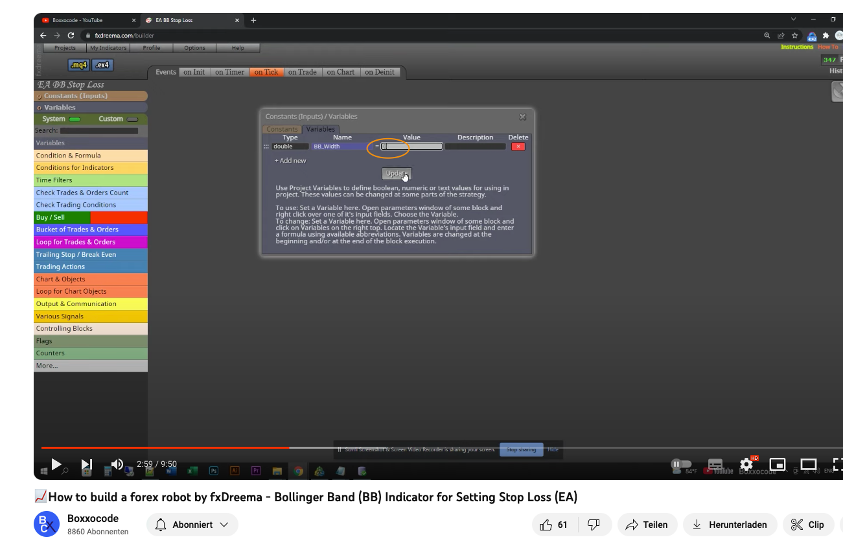
Task: Expand Condition & Formula category
Action: [91, 156]
